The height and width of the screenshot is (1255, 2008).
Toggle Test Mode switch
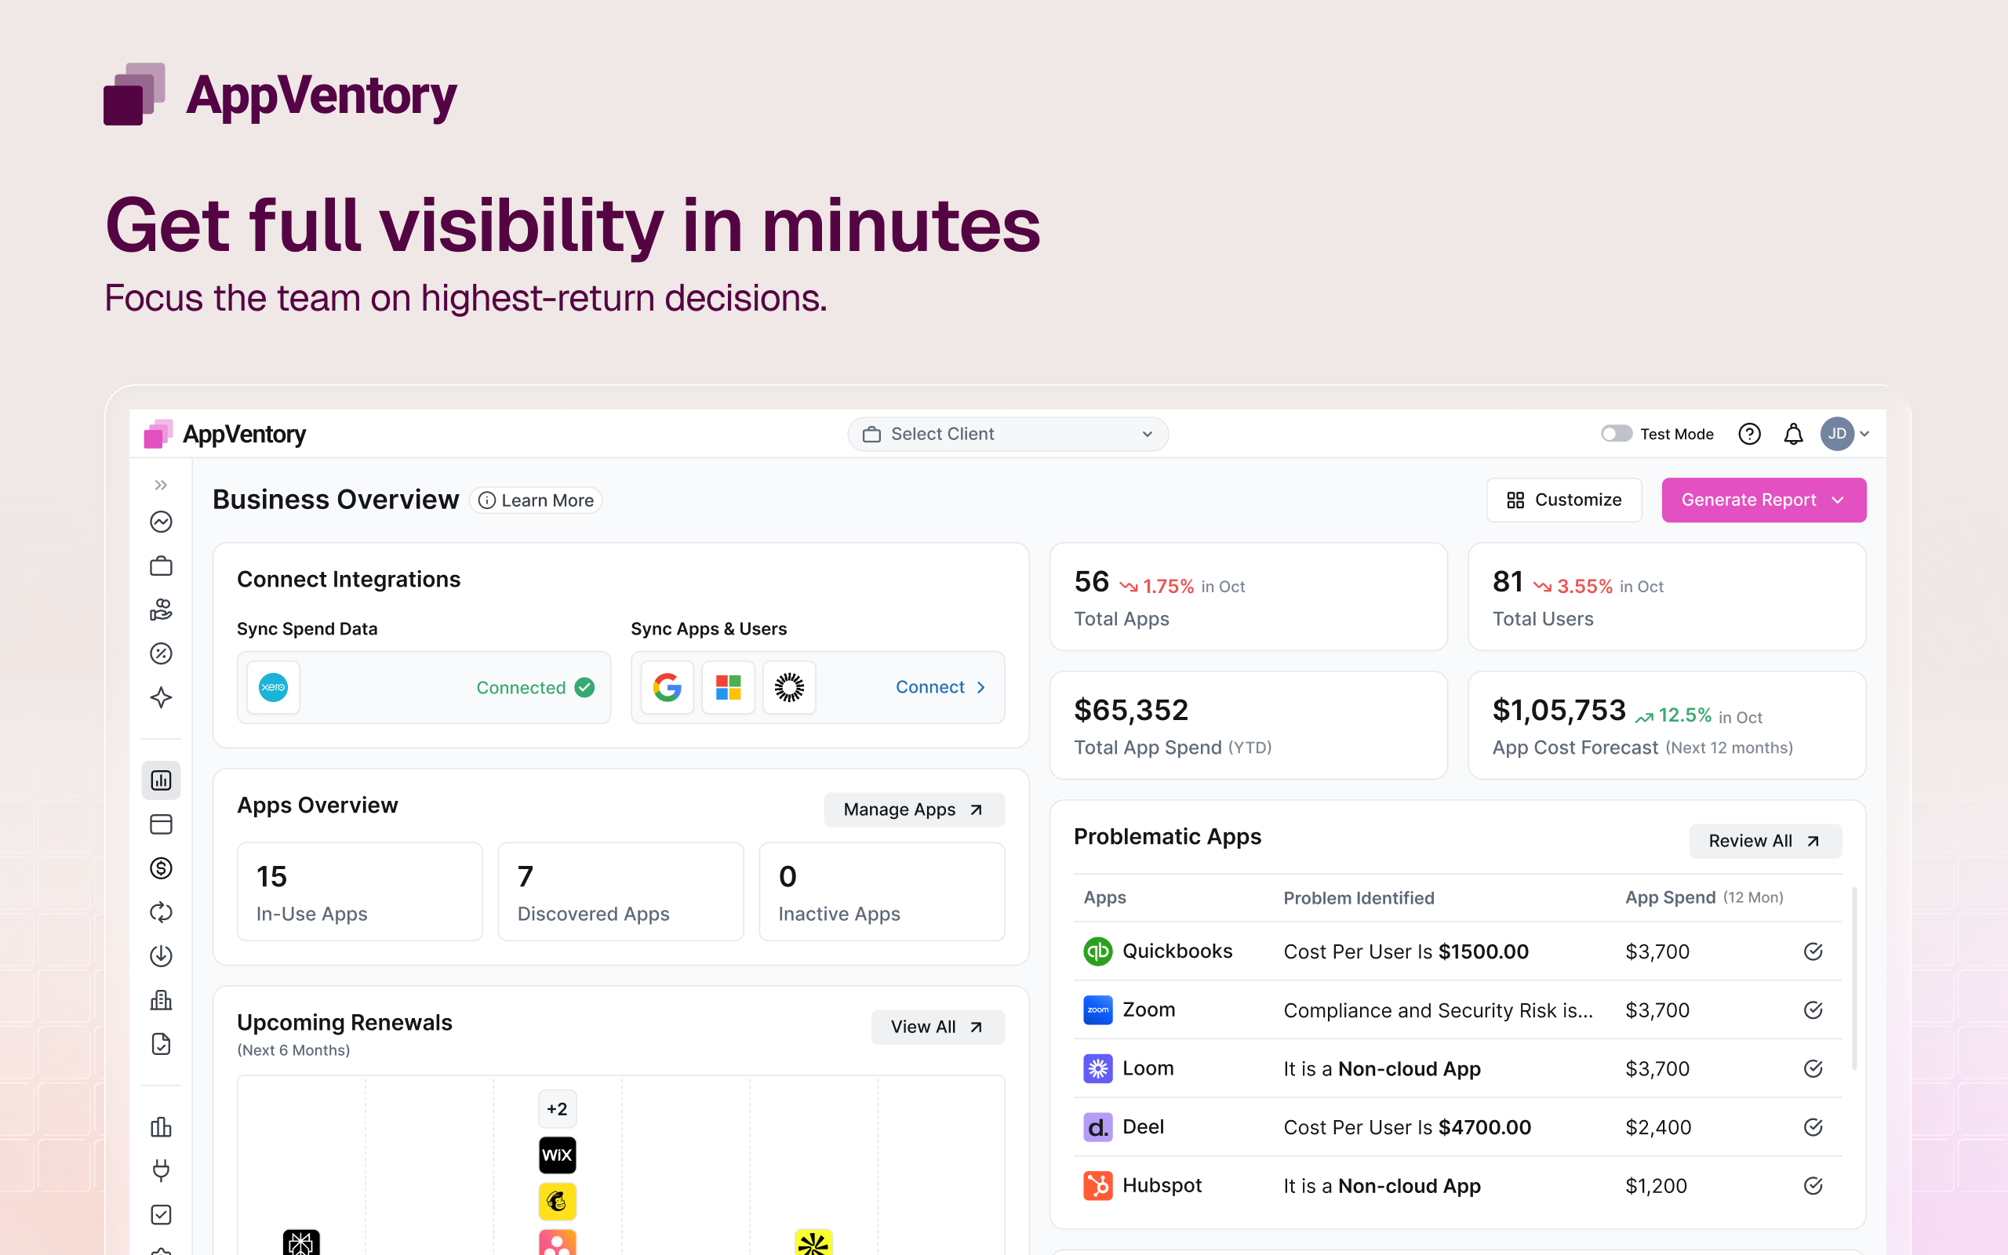1616,434
